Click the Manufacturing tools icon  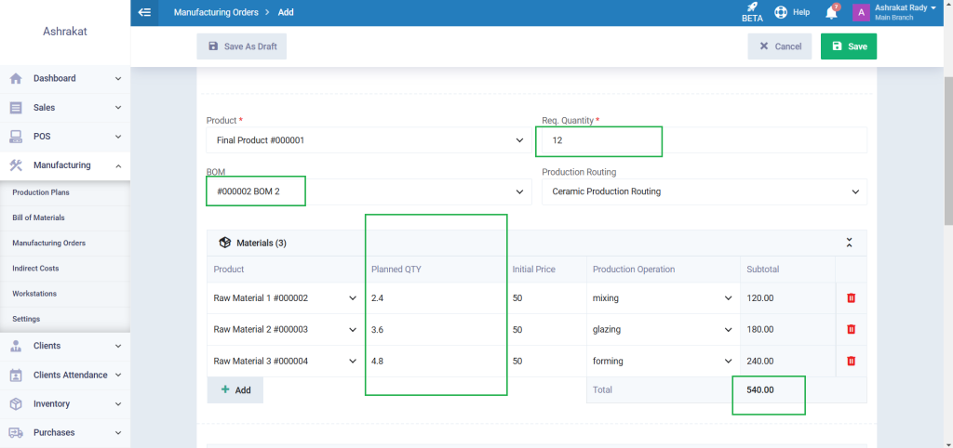click(16, 165)
